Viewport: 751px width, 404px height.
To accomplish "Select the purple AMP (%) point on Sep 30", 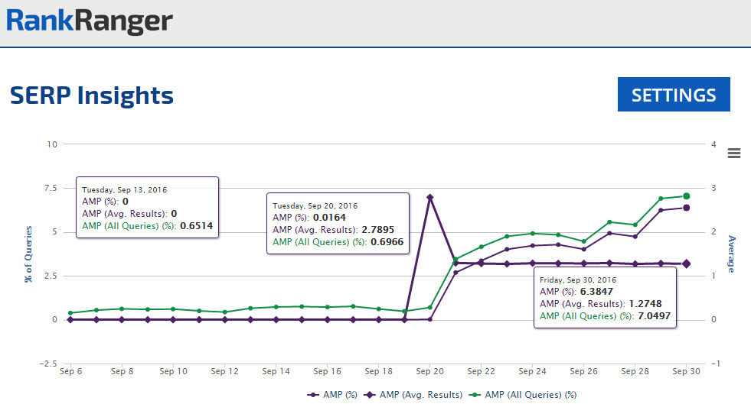I will [686, 208].
